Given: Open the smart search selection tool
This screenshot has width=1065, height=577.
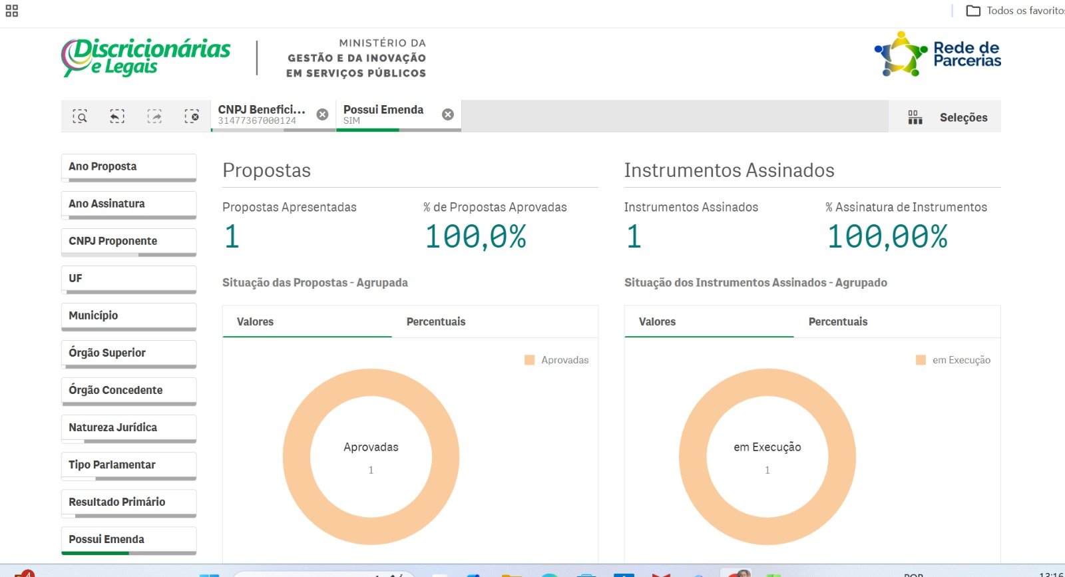Looking at the screenshot, I should click(x=80, y=117).
